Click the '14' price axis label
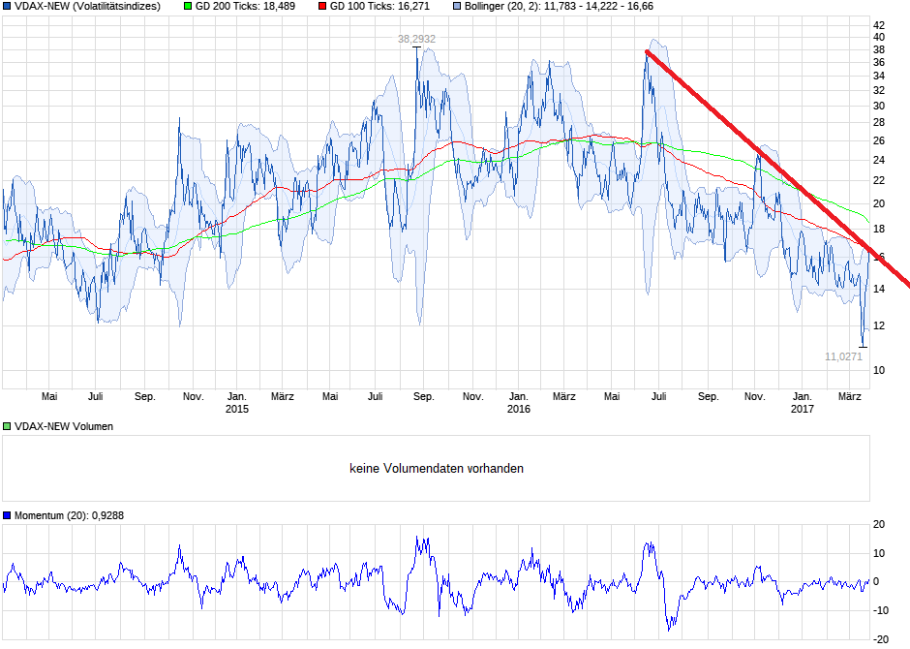Screen dimensions: 910x649 point(879,289)
